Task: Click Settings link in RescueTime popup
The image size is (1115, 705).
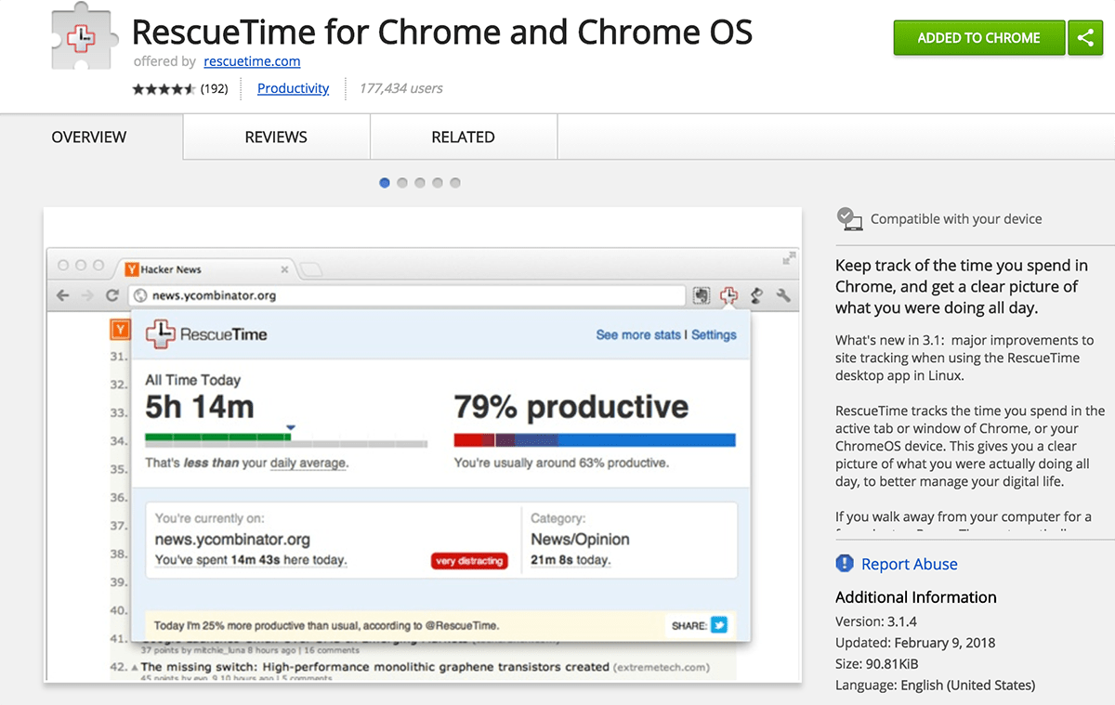Action: 714,334
